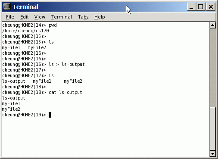The width and height of the screenshot is (218, 159).
Task: Open the View menu
Action: (x=40, y=17)
